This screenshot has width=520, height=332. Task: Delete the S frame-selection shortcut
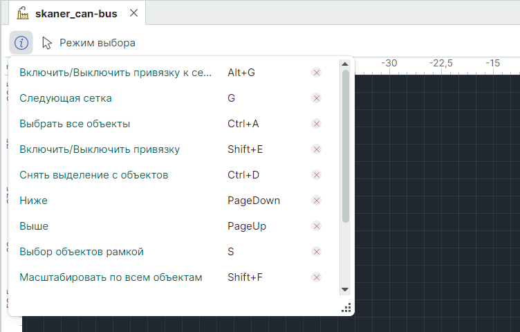point(317,252)
